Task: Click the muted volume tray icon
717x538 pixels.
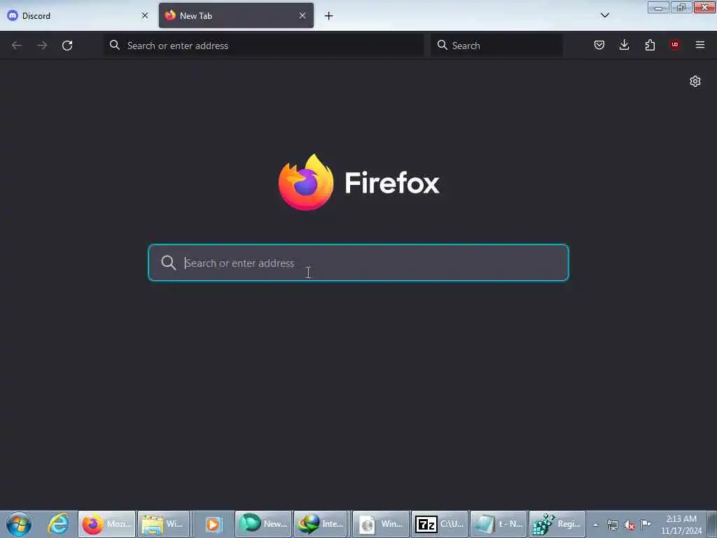Action: point(629,525)
